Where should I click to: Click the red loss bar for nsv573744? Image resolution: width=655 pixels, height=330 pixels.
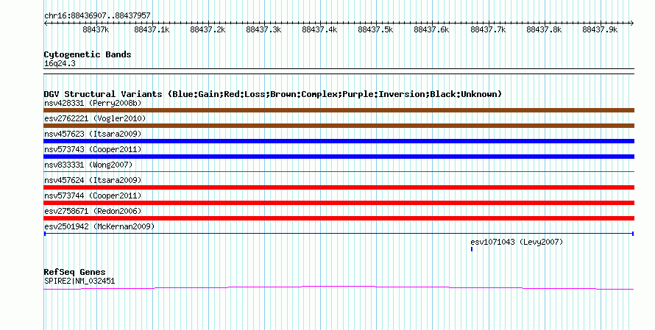[339, 203]
